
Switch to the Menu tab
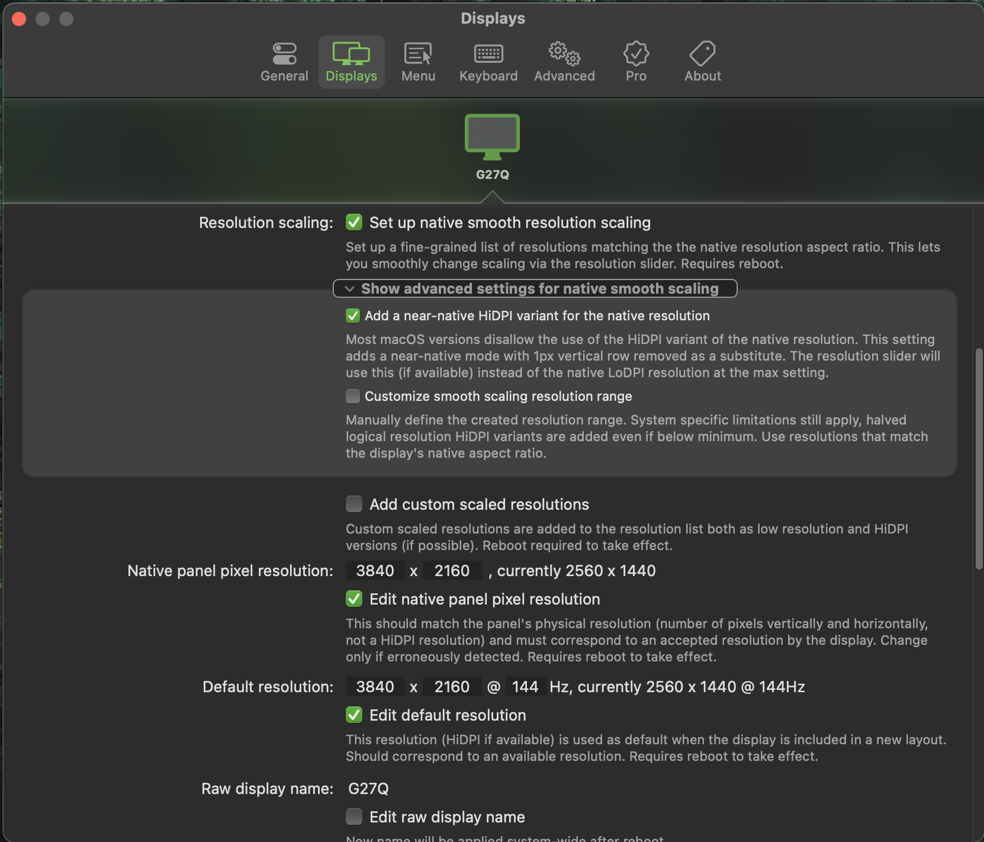[x=418, y=62]
